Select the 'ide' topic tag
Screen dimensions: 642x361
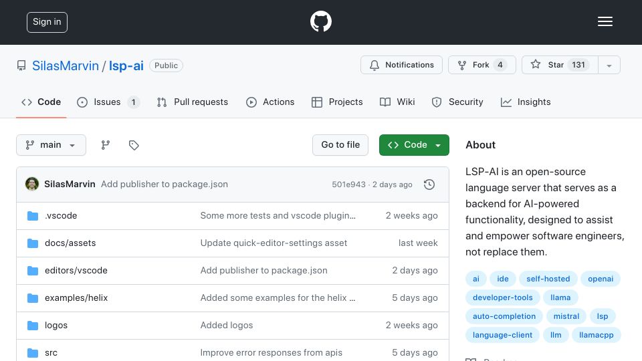(503, 279)
